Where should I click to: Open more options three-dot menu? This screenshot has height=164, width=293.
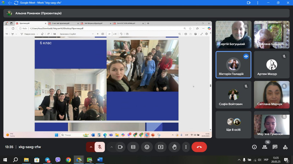tap(186, 147)
